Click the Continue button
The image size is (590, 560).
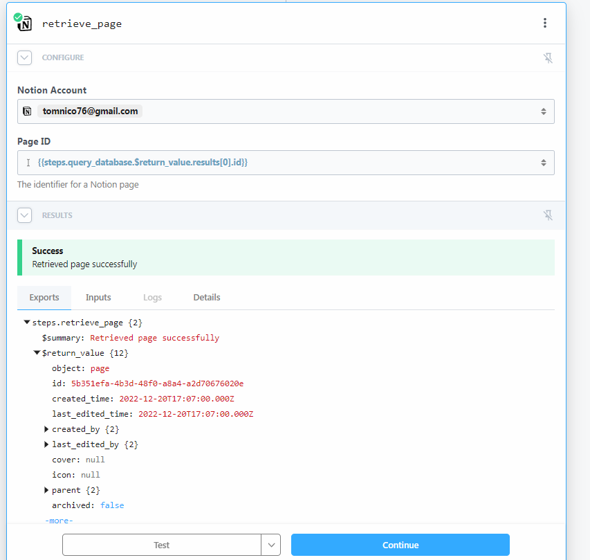[400, 545]
